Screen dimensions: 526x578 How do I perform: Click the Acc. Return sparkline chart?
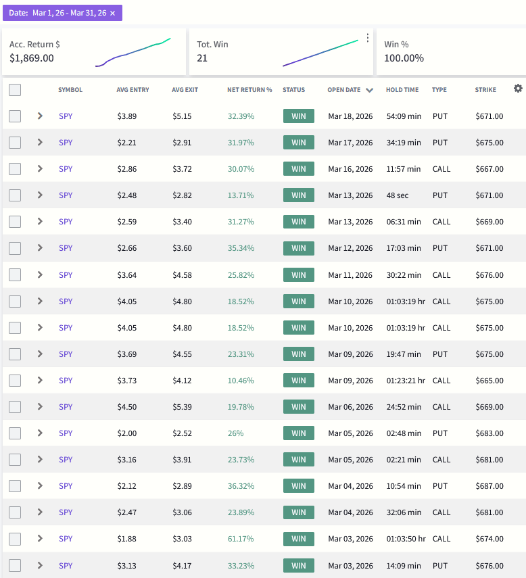133,52
